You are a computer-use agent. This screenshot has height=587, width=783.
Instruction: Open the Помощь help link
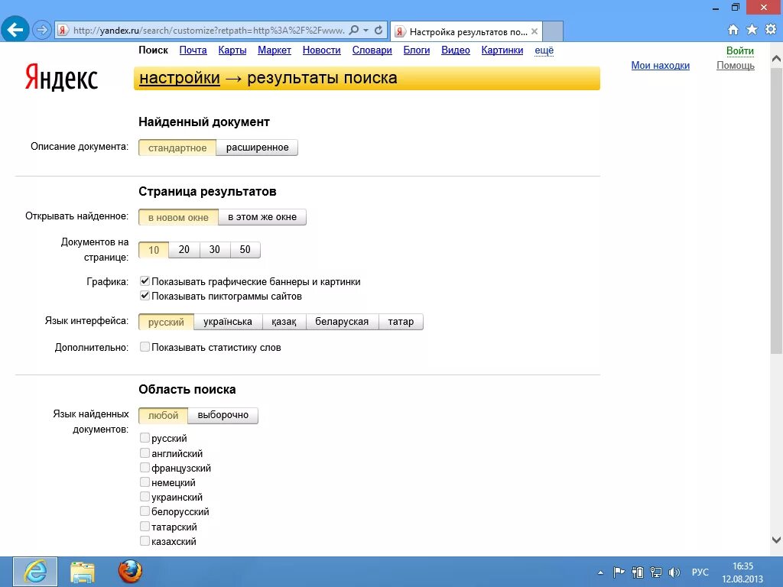pos(736,65)
